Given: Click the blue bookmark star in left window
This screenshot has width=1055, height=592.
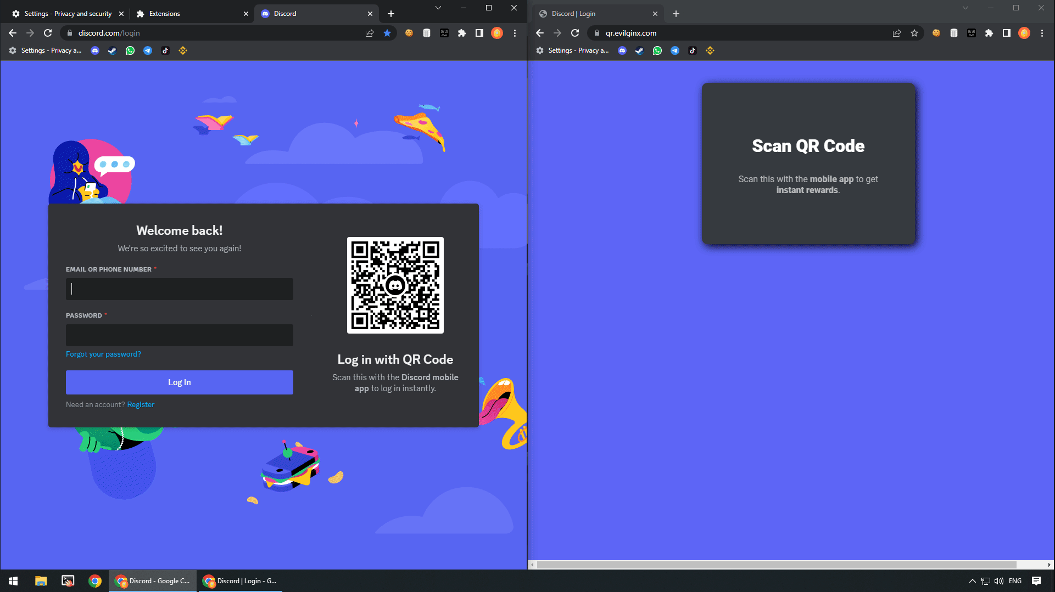Looking at the screenshot, I should 387,33.
